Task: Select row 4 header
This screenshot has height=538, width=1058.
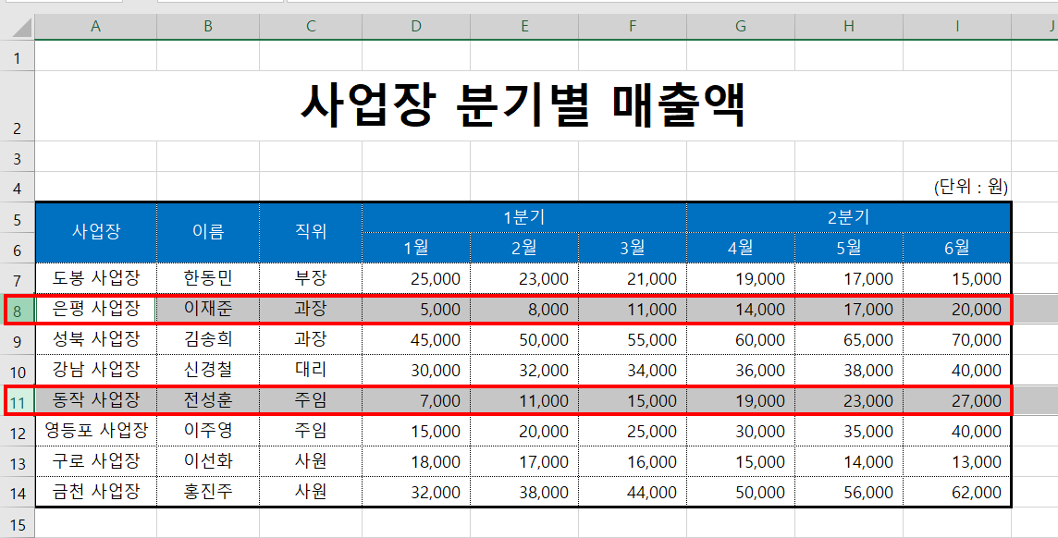Action: [17, 187]
